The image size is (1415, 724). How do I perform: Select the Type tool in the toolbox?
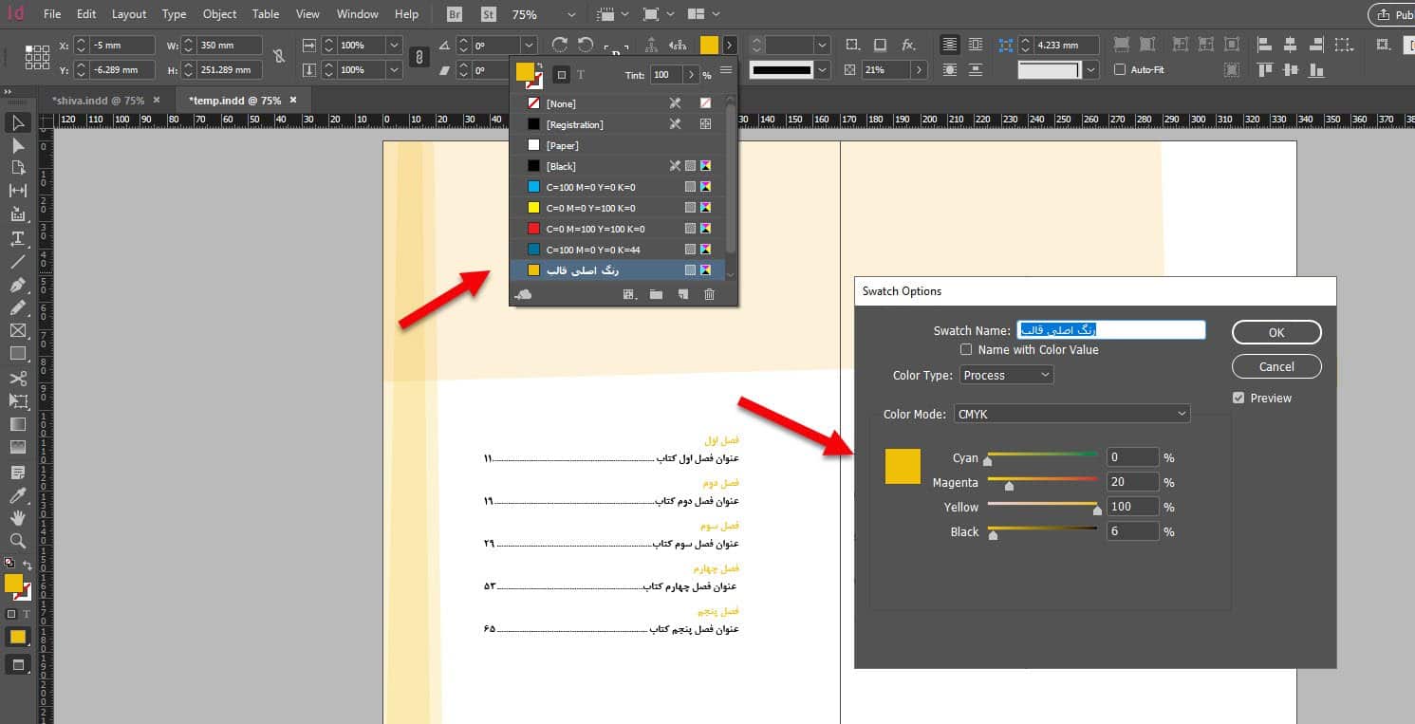(17, 238)
